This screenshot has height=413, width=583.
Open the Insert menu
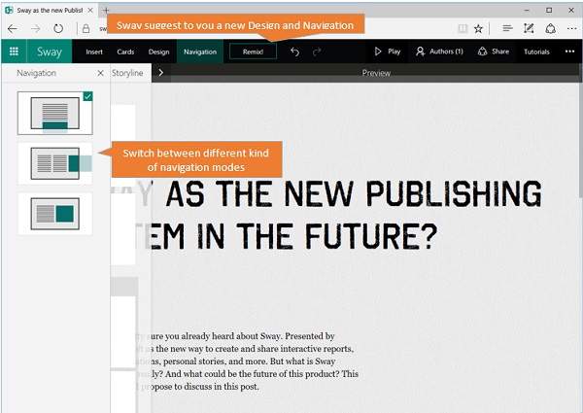pos(94,52)
